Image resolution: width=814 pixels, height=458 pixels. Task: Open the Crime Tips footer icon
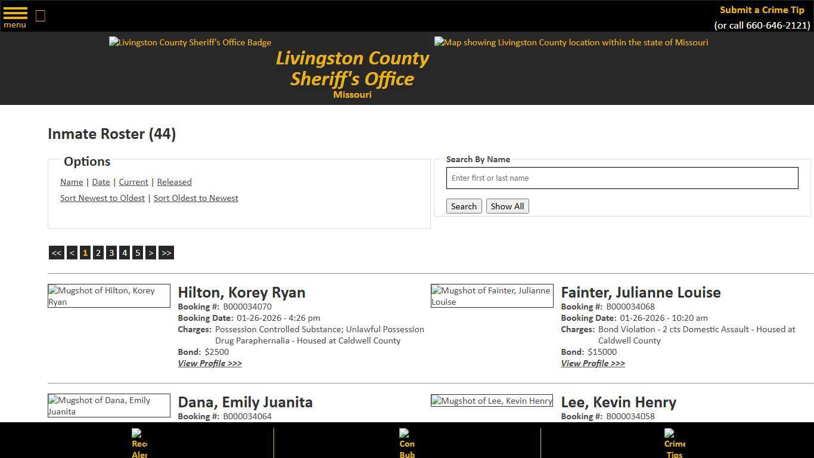(673, 442)
